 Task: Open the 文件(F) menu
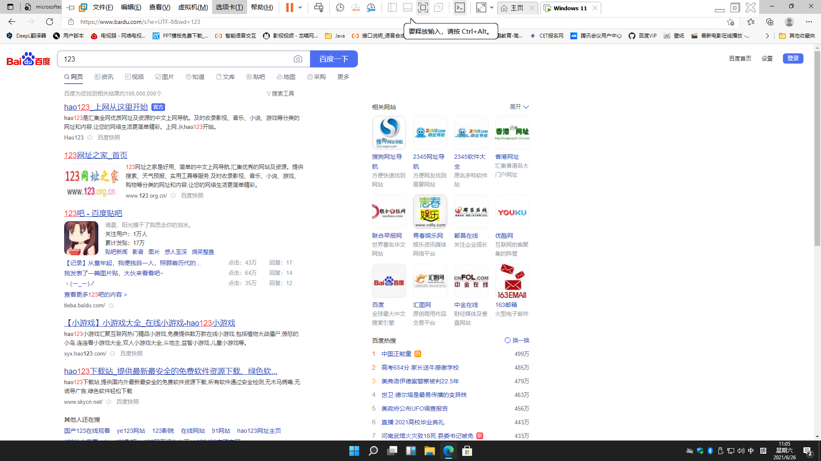[103, 8]
